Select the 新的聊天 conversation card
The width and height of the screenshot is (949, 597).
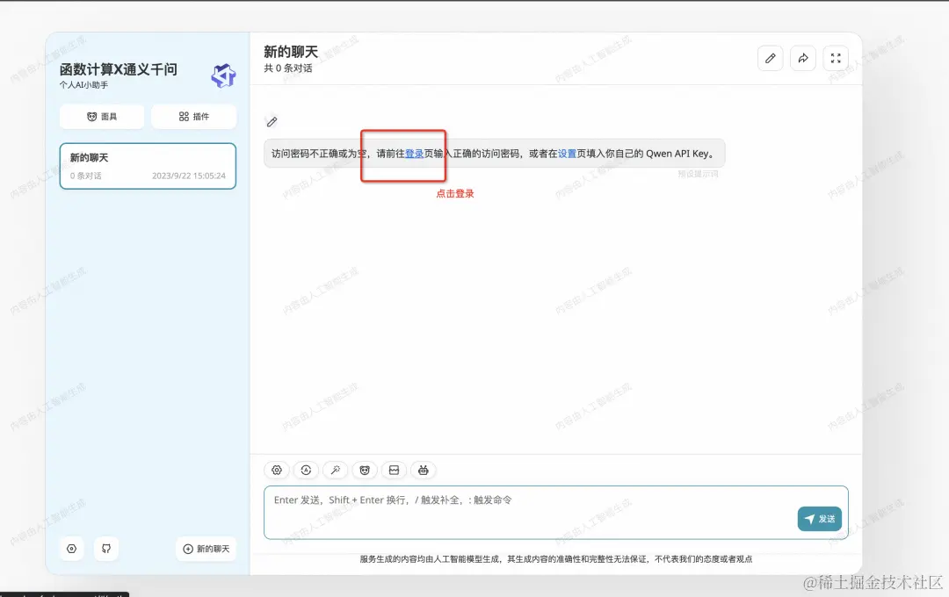point(148,166)
